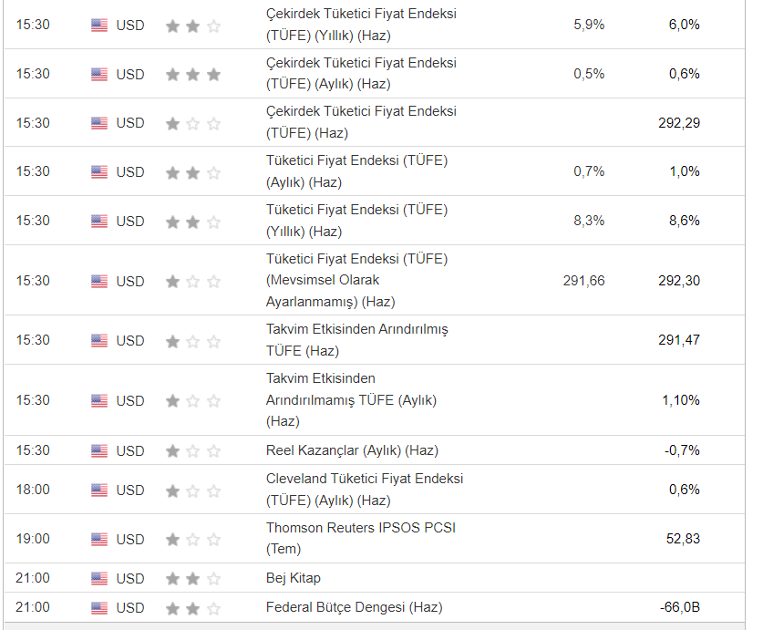Click the US flag beside Reel Kazançlar
763x630 pixels.
click(x=99, y=450)
